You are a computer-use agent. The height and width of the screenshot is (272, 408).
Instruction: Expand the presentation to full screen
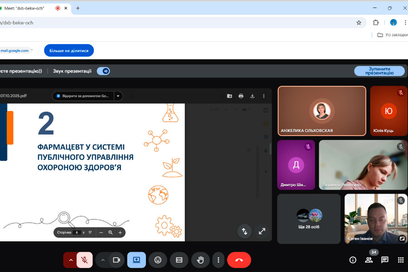click(x=262, y=231)
